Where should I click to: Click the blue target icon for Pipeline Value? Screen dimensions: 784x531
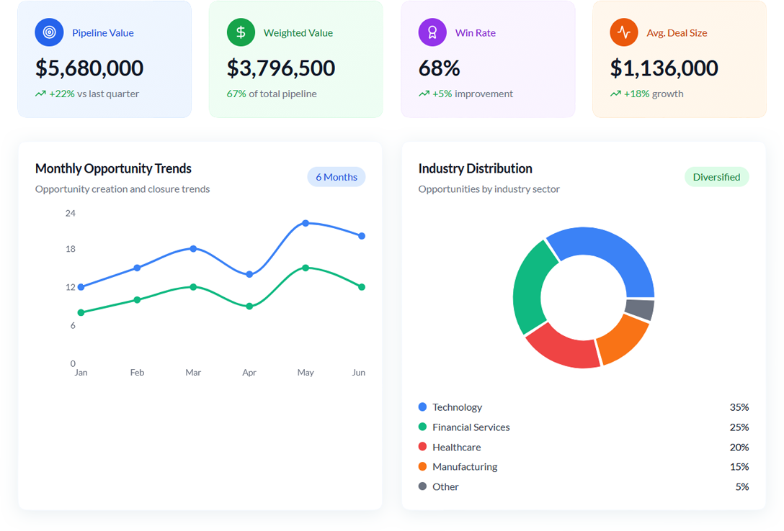[49, 32]
